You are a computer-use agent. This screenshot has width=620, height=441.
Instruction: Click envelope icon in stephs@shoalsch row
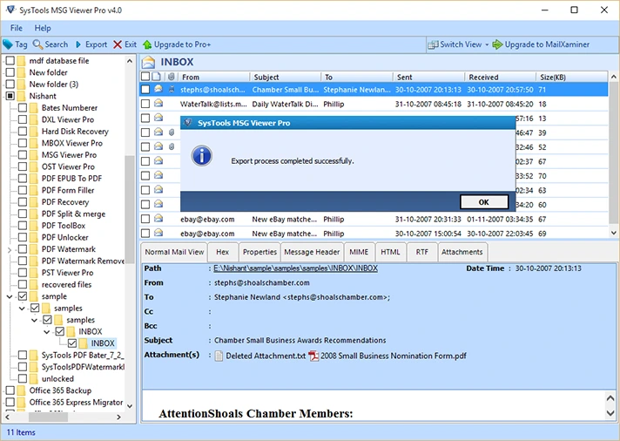[x=158, y=89]
